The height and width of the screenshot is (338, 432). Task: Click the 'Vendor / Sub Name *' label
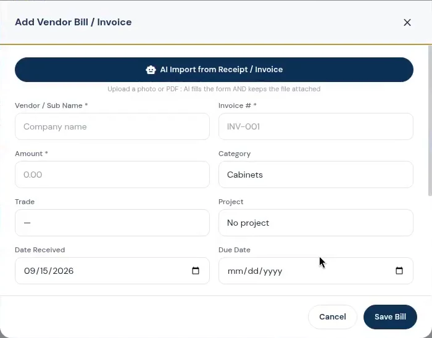tap(51, 105)
